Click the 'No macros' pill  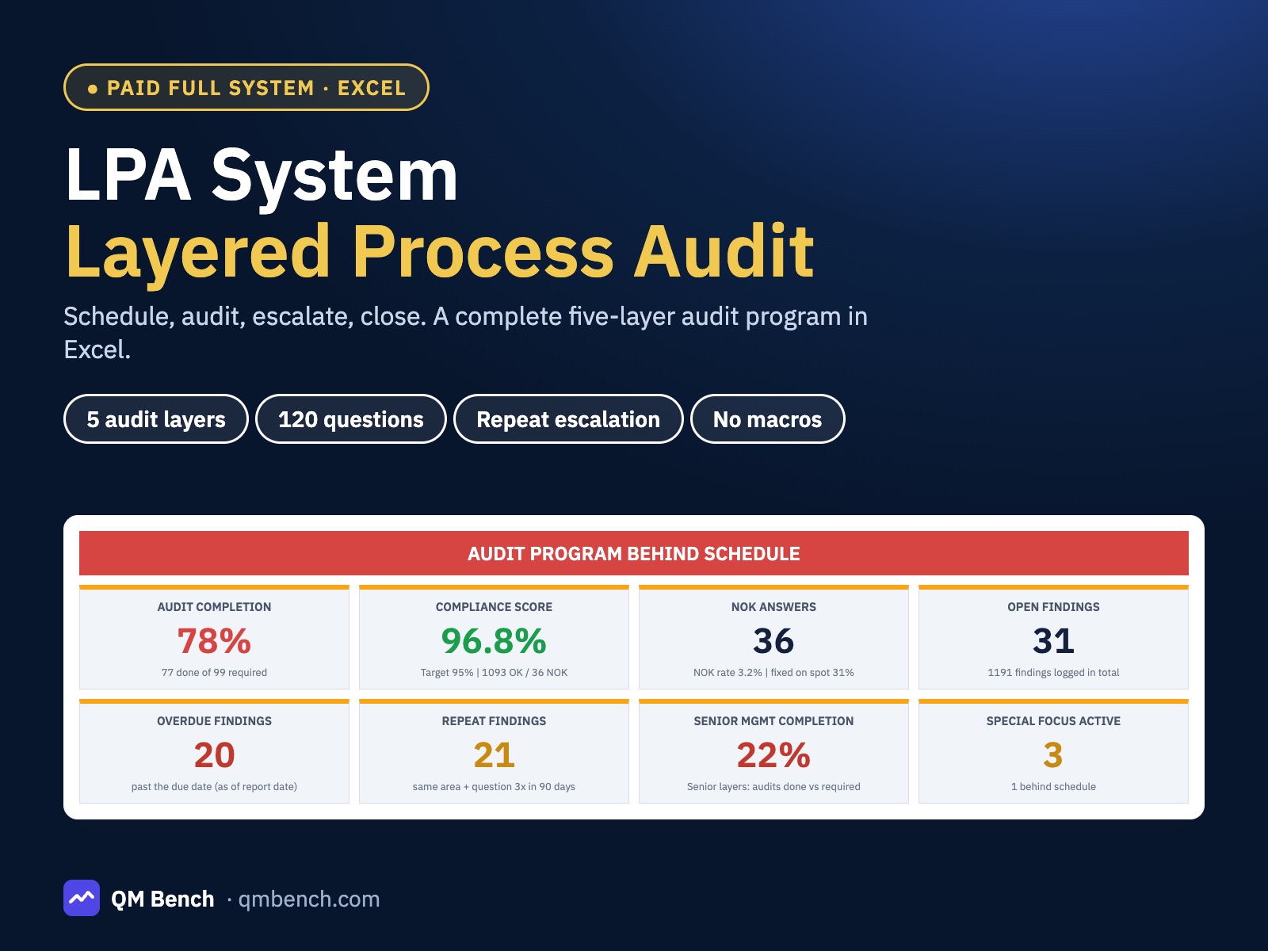coord(767,419)
